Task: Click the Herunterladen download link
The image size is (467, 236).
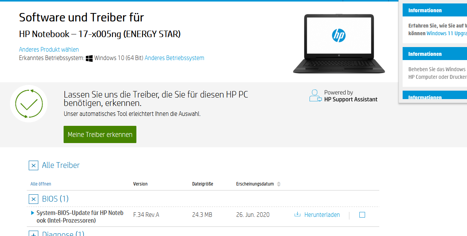Action: coord(322,215)
